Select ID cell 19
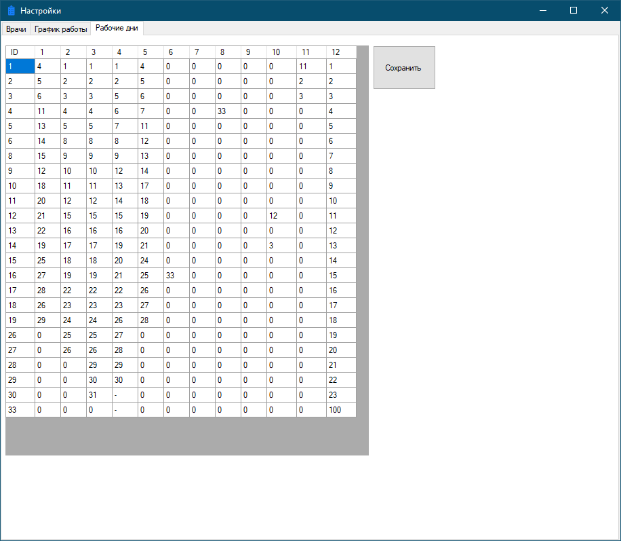Viewport: 621px width, 541px height. click(20, 320)
